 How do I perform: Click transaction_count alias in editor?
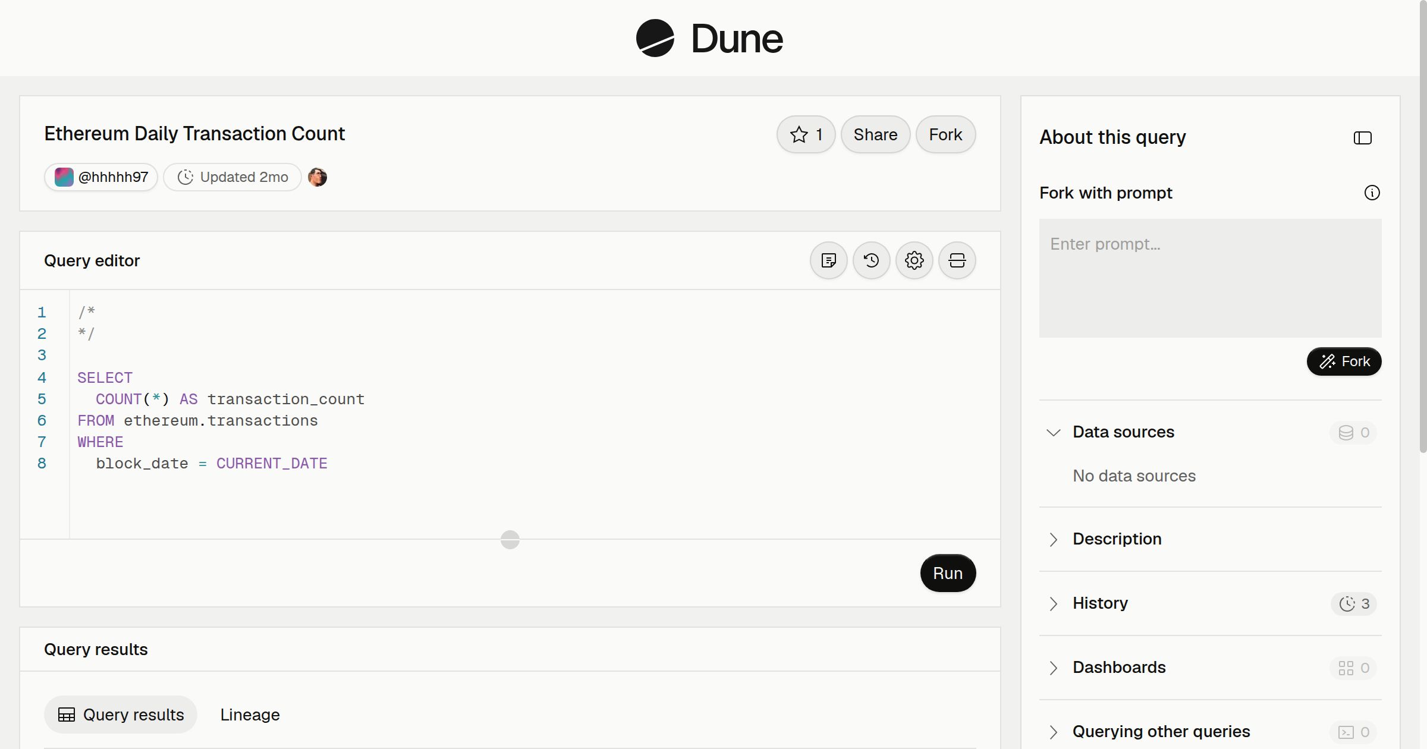[285, 399]
